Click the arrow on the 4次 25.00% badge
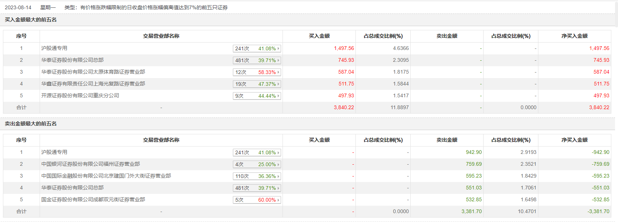The width and height of the screenshot is (618, 222). [x=278, y=164]
